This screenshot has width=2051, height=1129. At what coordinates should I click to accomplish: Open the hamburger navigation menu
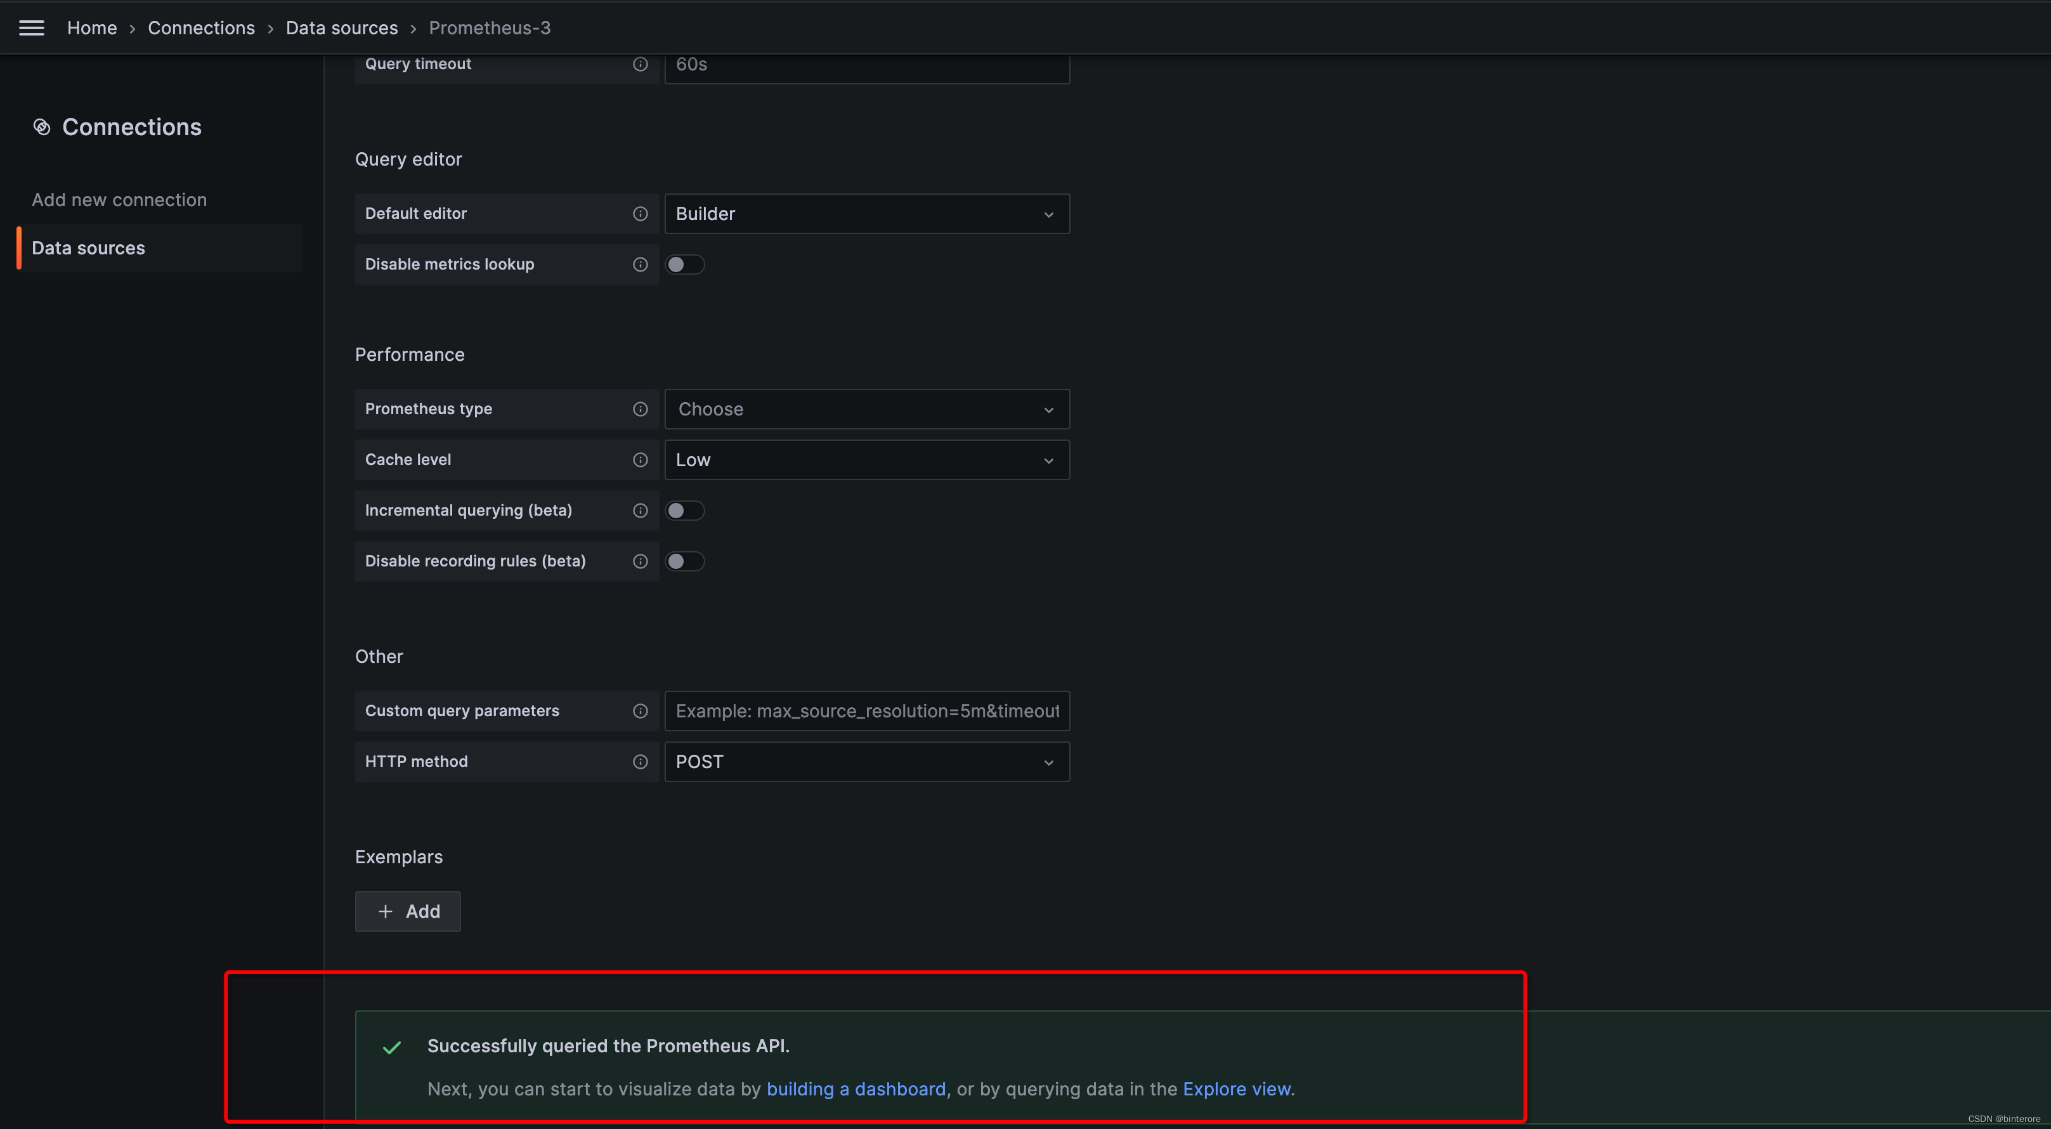(31, 28)
